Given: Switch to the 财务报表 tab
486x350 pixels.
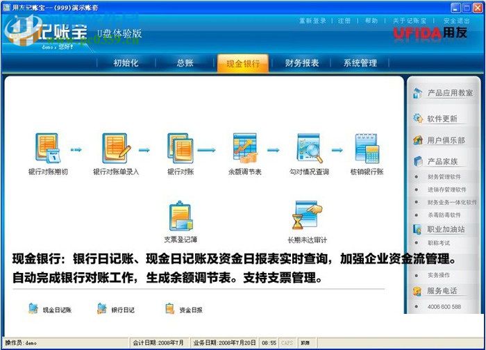Looking at the screenshot, I should 301,63.
